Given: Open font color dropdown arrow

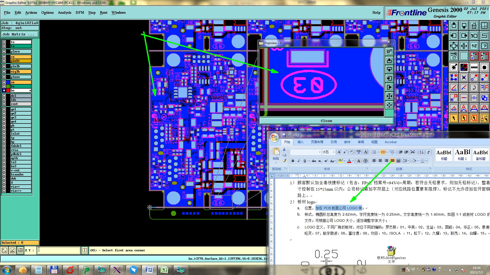Looking at the screenshot, I should pyautogui.click(x=353, y=161).
